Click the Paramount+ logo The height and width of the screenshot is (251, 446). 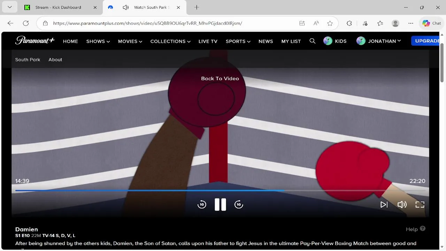tap(35, 40)
